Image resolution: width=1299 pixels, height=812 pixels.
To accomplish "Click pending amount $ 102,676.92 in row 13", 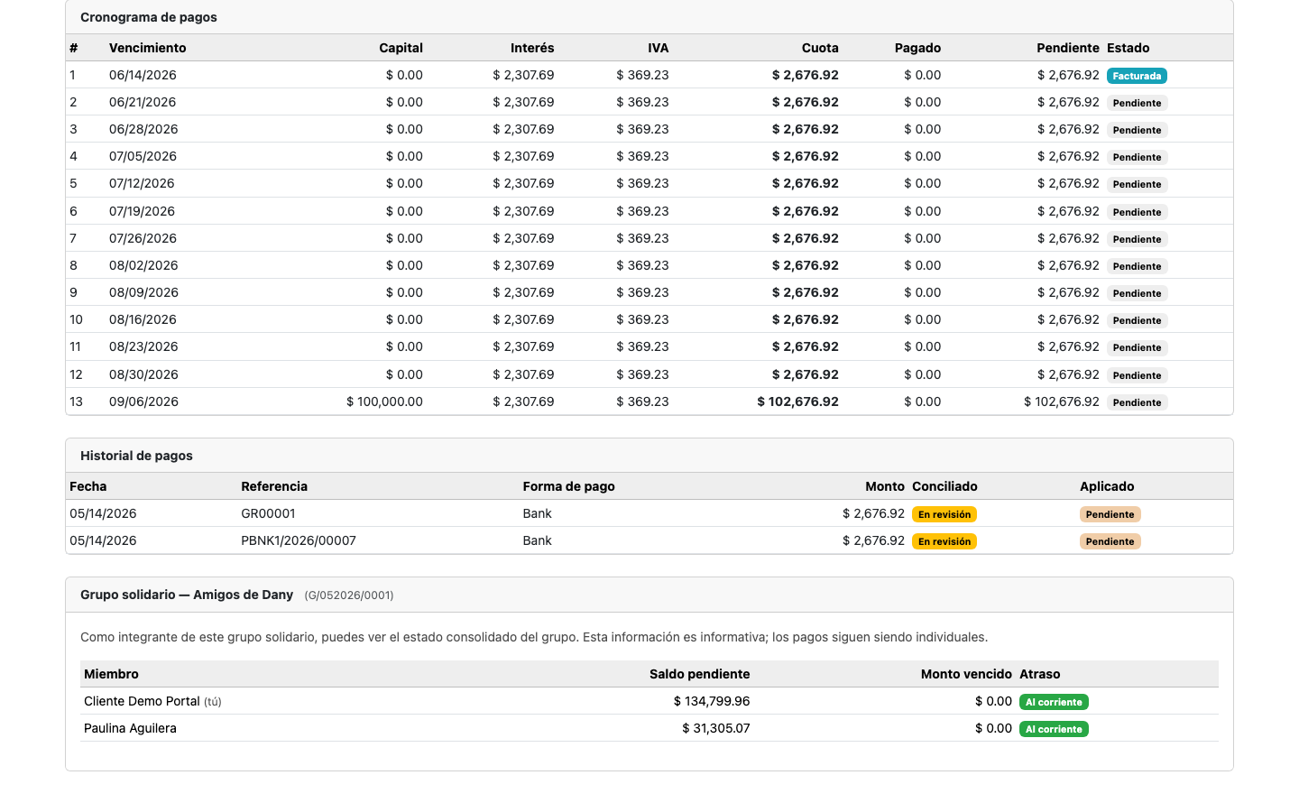I will 1062,401.
